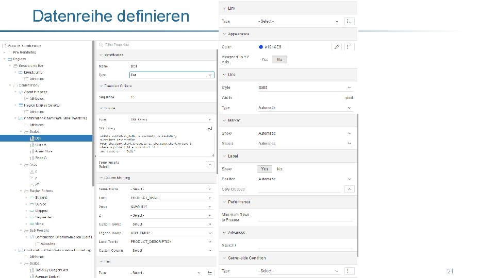Select Combination Chart (Data Label Position) region
This screenshot has height=278, width=495.
(55, 118)
